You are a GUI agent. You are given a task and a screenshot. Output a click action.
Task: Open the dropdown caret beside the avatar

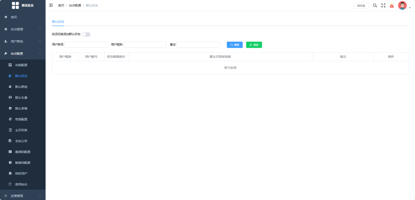click(410, 8)
